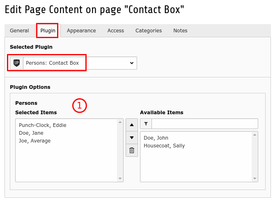This screenshot has height=199, width=273.
Task: Open the Categories tab
Action: (x=148, y=31)
